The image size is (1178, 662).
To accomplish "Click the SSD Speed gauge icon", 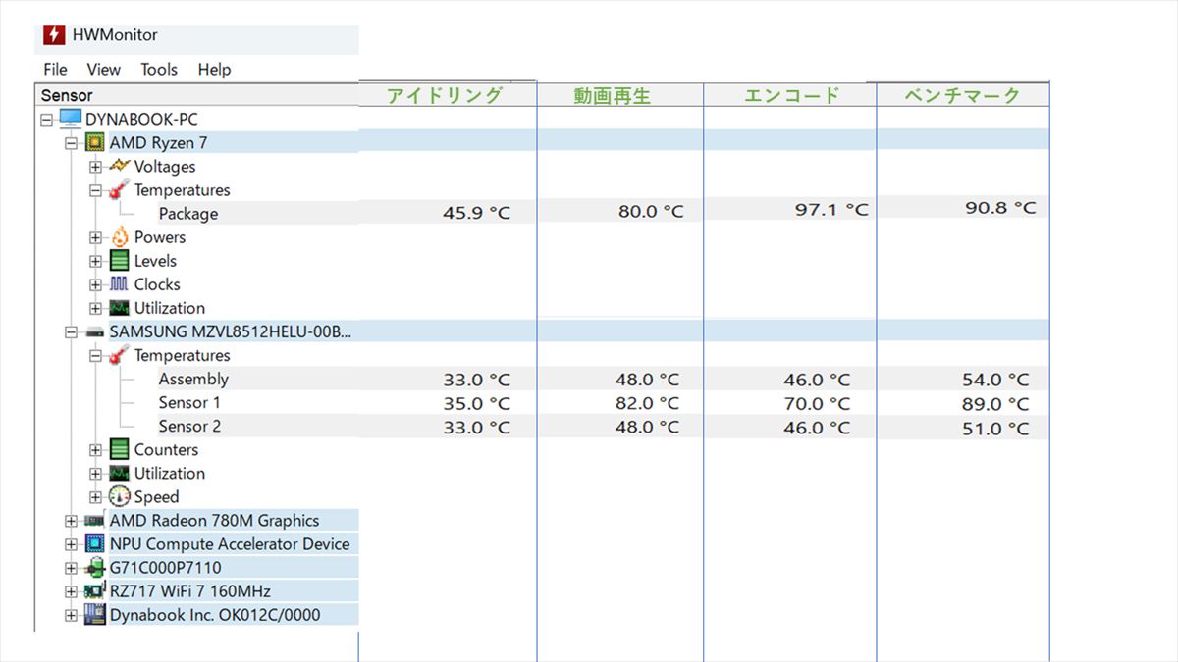I will [x=119, y=497].
